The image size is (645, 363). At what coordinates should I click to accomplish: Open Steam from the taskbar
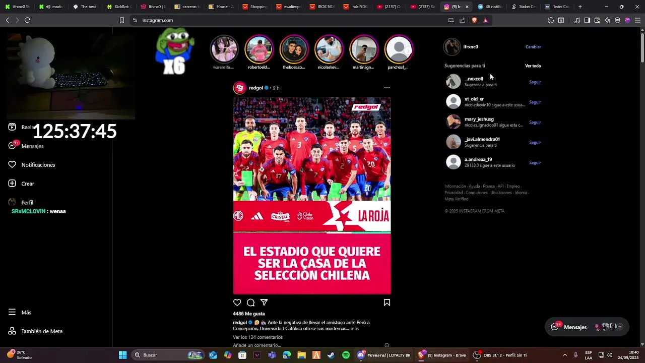pos(331,355)
